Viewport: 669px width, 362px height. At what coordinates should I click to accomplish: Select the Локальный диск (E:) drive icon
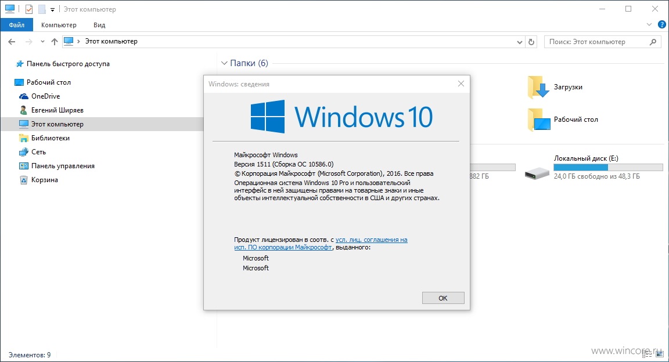point(537,173)
